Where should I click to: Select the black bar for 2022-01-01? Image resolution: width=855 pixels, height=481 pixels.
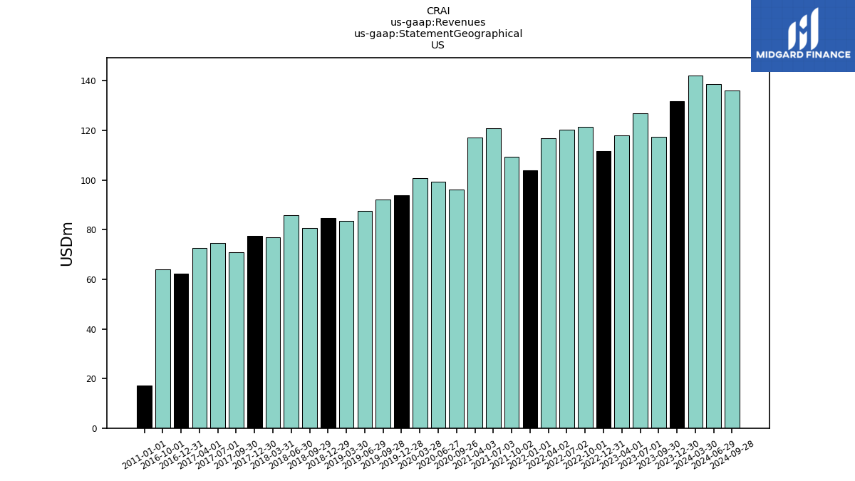click(530, 299)
